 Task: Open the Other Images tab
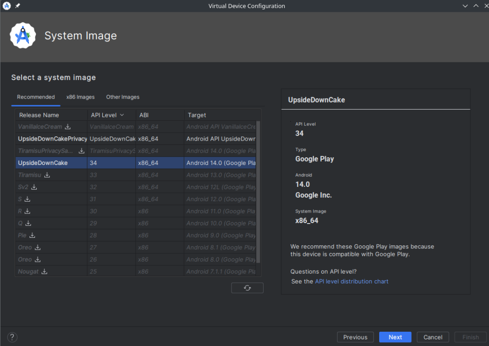tap(123, 97)
